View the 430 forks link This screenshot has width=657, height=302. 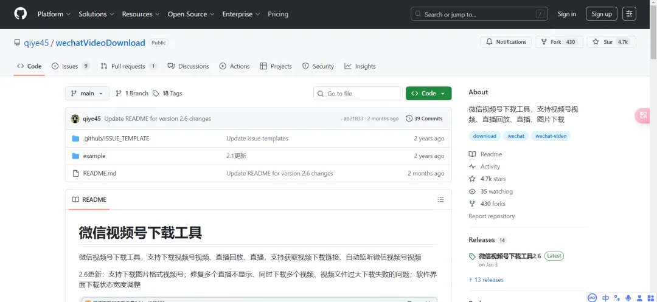[x=487, y=204]
